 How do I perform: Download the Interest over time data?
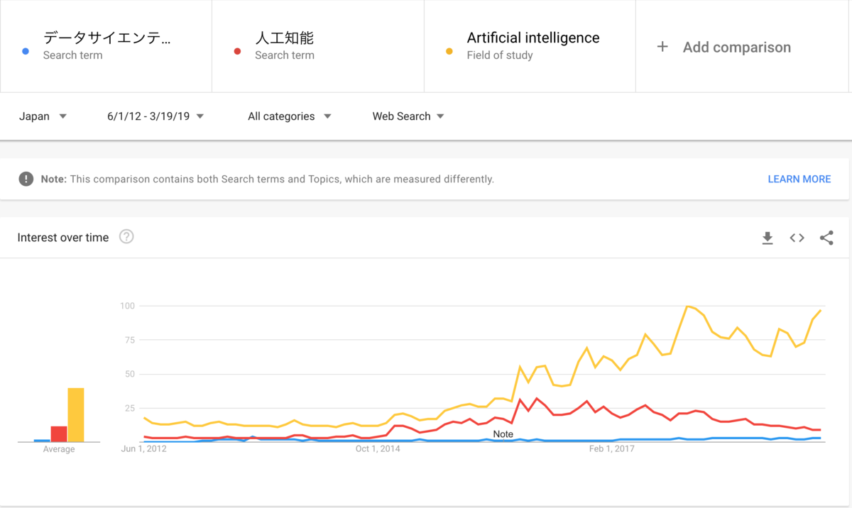pyautogui.click(x=768, y=238)
